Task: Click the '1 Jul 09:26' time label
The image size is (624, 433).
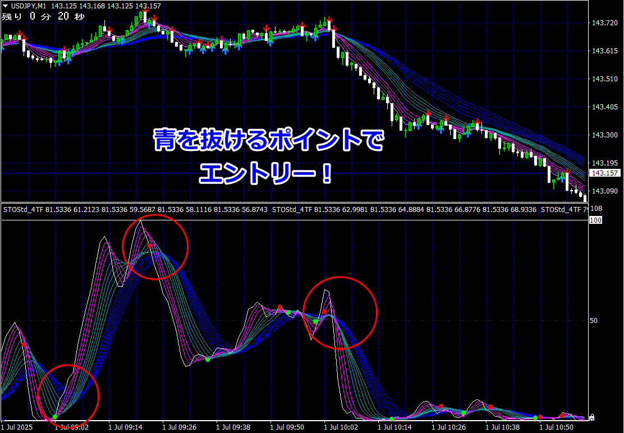Action: point(179,427)
